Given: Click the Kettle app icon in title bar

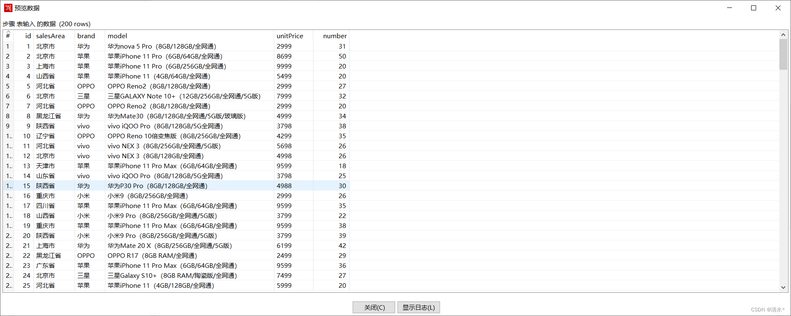Looking at the screenshot, I should point(8,8).
